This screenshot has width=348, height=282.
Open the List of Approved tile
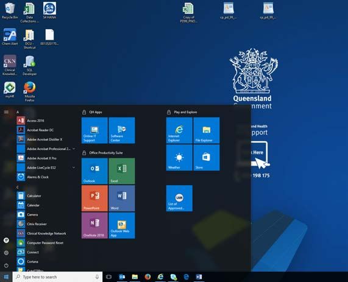179,198
